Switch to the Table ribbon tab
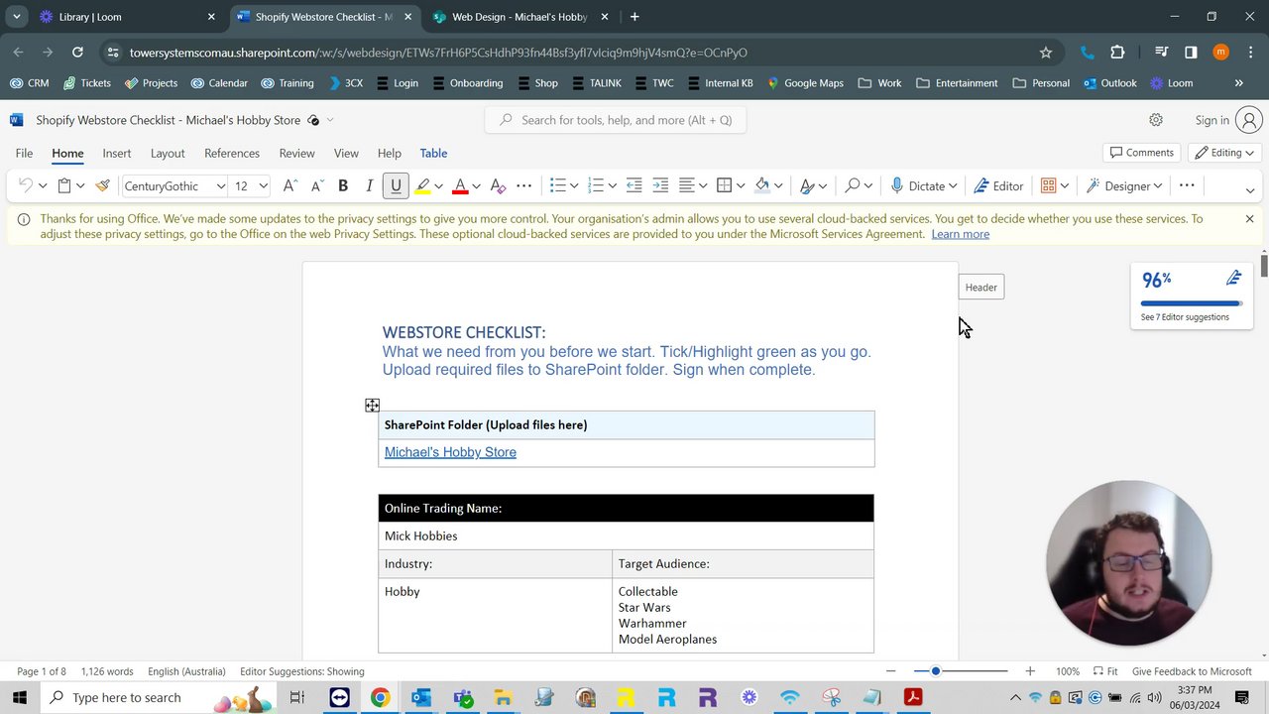This screenshot has width=1269, height=714. 433,154
